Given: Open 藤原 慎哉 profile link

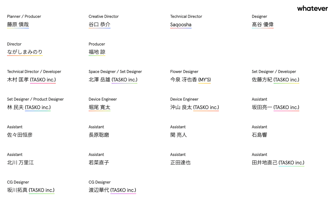Looking at the screenshot, I should click(x=18, y=24).
